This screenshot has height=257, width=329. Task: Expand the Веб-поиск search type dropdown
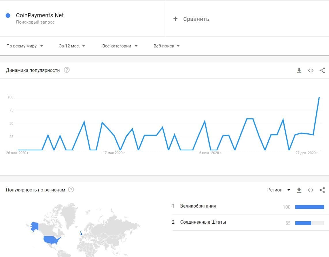(x=167, y=46)
